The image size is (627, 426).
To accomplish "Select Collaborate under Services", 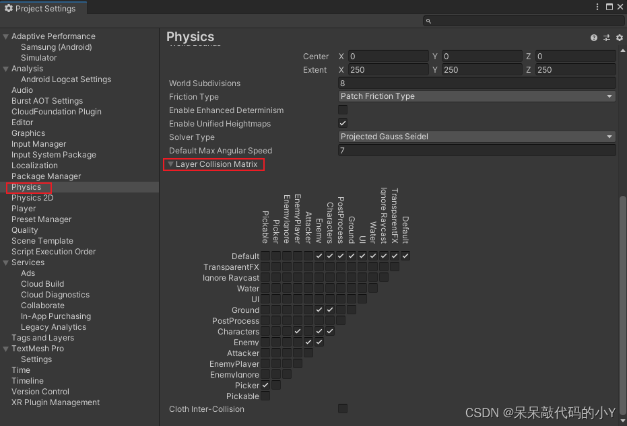I will click(x=43, y=306).
